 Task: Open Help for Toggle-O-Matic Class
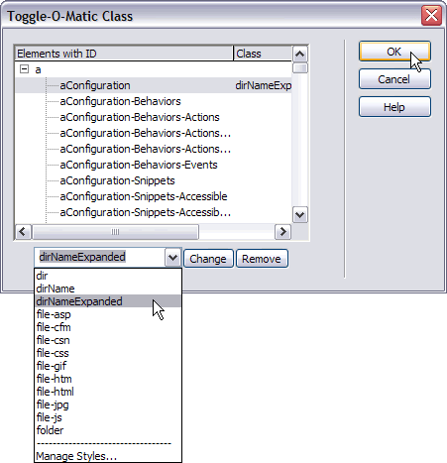(x=394, y=107)
